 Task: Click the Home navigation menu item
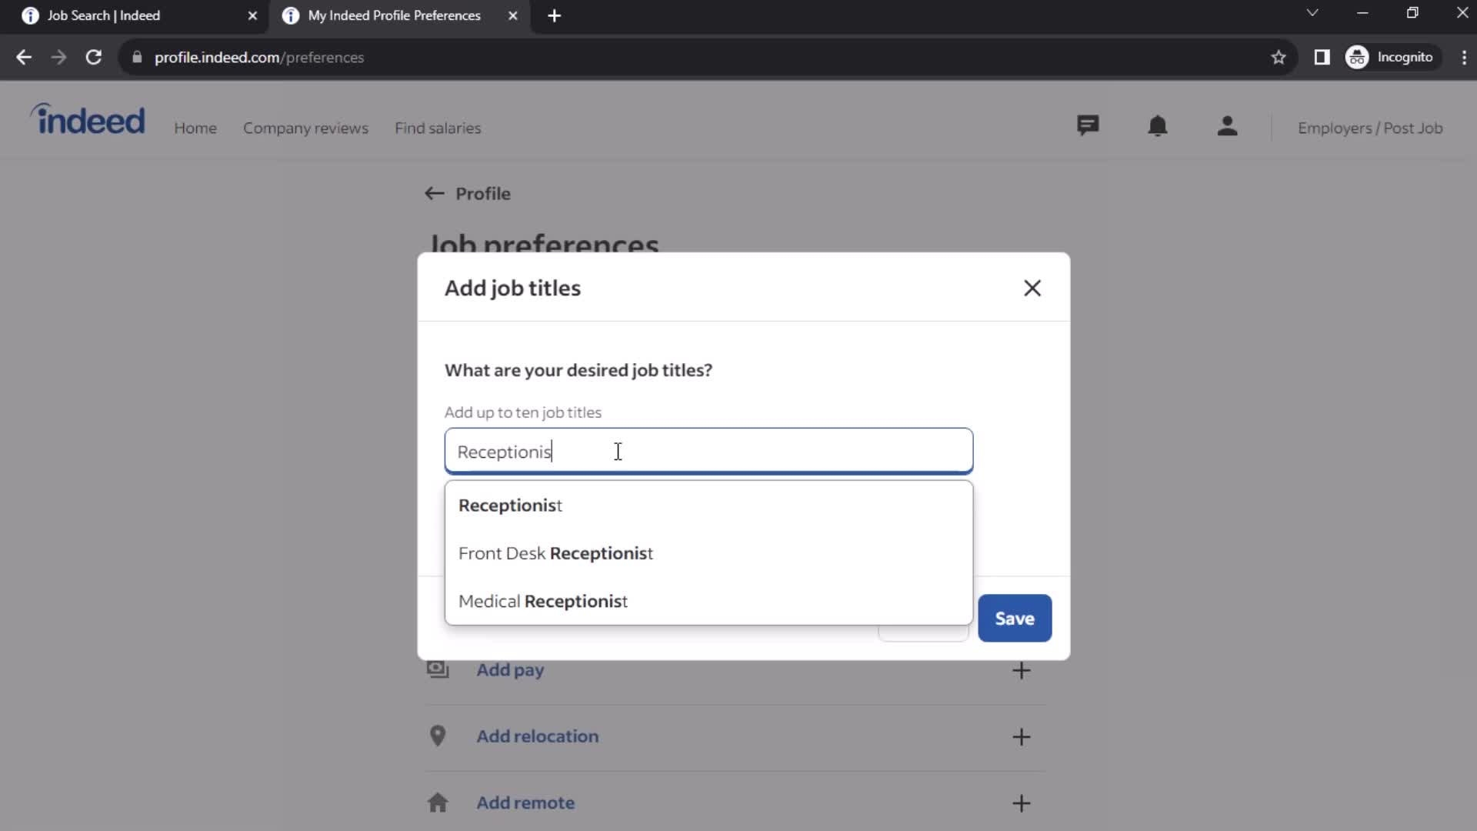point(195,128)
